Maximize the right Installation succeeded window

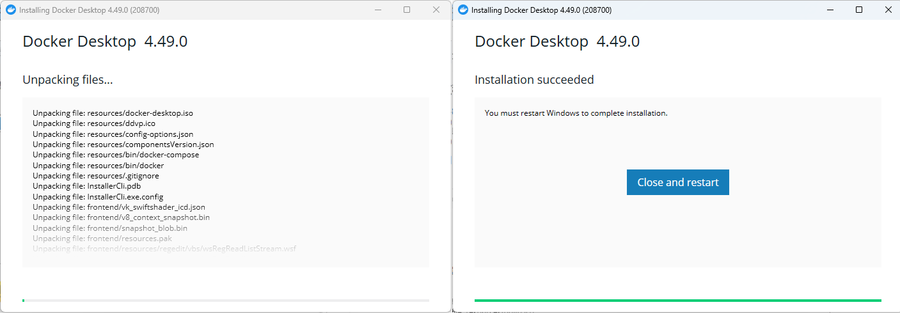tap(859, 10)
